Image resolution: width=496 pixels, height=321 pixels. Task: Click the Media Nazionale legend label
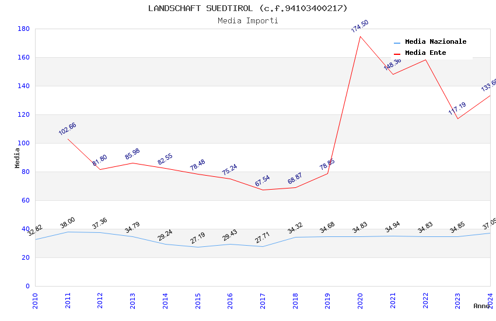(x=435, y=41)
